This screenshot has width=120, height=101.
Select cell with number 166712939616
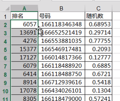coord(61,82)
